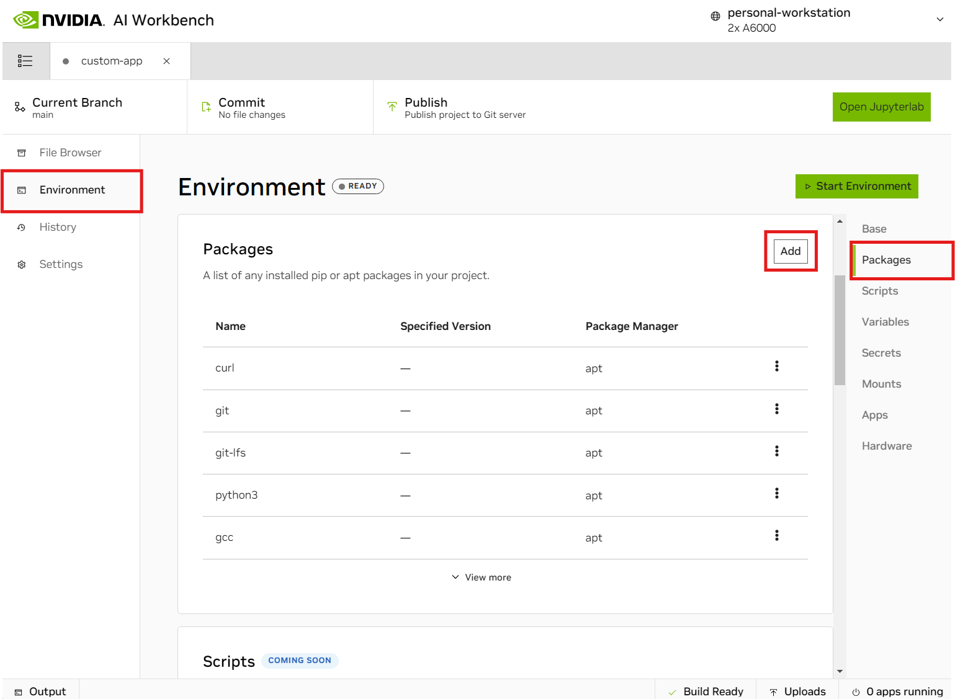Image resolution: width=955 pixels, height=699 pixels.
Task: Click the Settings gear icon
Action: 22,264
